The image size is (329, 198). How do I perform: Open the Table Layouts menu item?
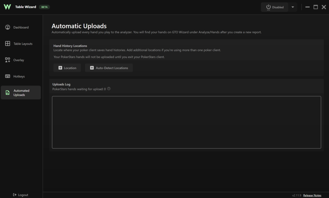21,44
